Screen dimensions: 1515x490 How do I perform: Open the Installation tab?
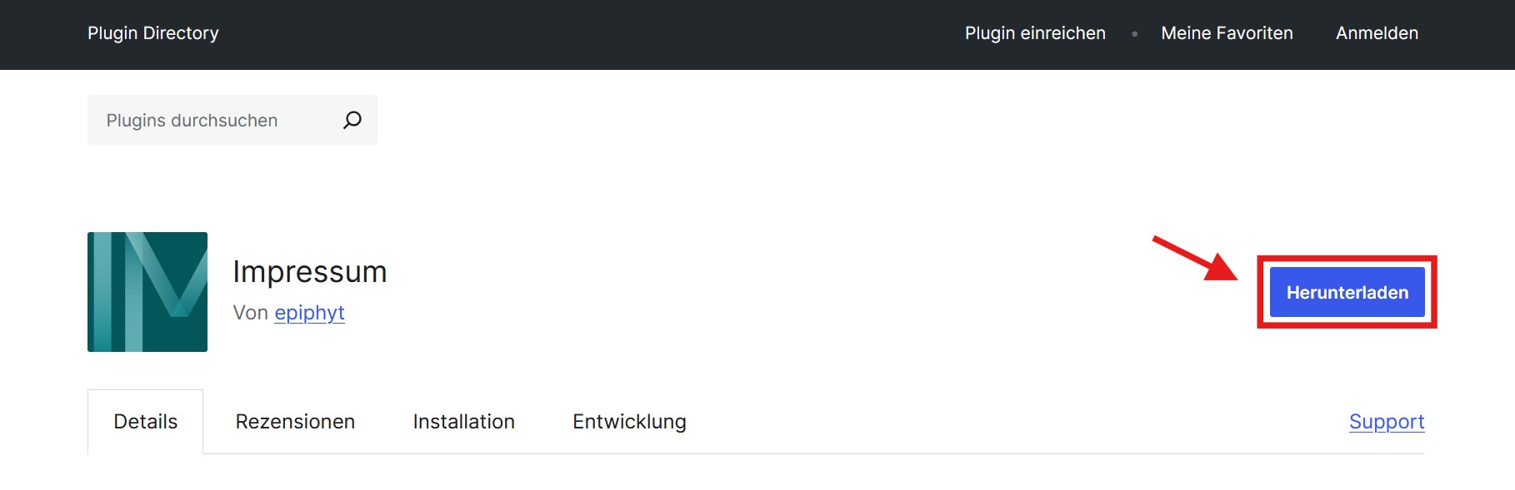click(x=463, y=422)
